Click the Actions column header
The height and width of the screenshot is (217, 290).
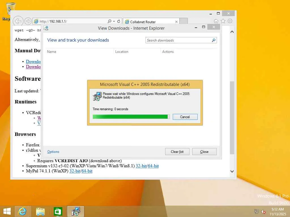(168, 52)
